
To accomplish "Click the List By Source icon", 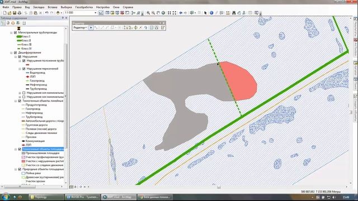I will pos(8,23).
